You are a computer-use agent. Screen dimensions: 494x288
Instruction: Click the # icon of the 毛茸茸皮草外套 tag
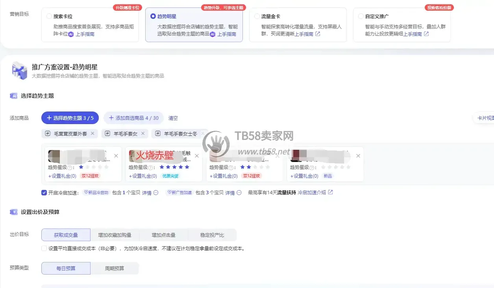point(47,134)
